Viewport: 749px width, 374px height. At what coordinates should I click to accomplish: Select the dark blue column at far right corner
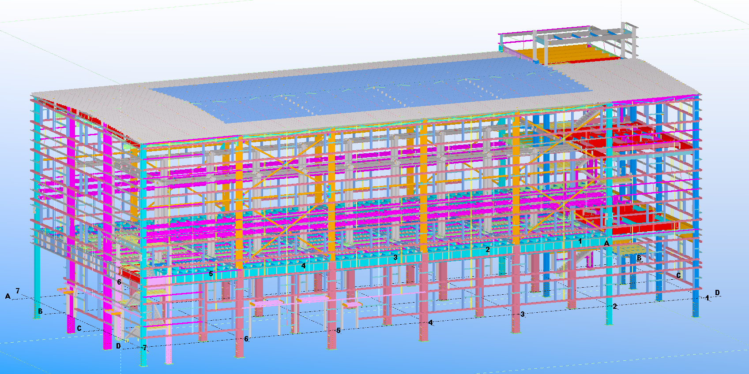(x=696, y=207)
